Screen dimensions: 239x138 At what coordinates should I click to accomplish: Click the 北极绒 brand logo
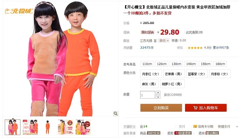[19, 11]
